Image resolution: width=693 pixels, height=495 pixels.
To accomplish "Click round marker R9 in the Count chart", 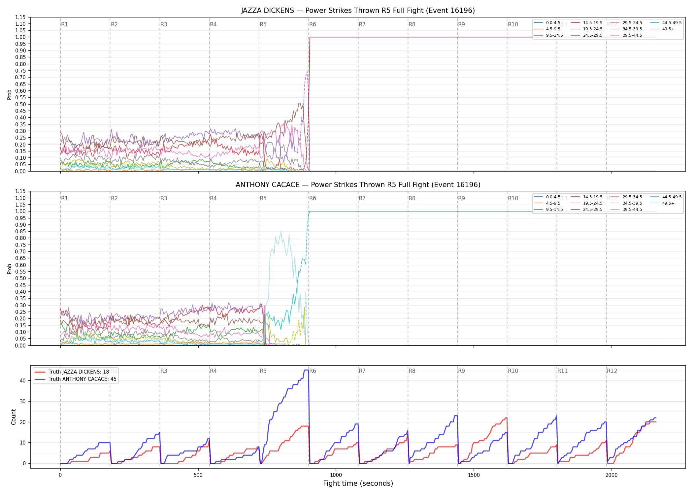I will (x=462, y=371).
